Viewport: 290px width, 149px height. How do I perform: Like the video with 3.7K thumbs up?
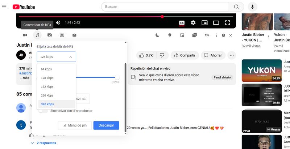pyautogui.click(x=146, y=55)
